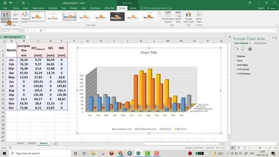This screenshot has height=157, width=279.
Task: Click Switch Row/Column button
Action: point(168,17)
